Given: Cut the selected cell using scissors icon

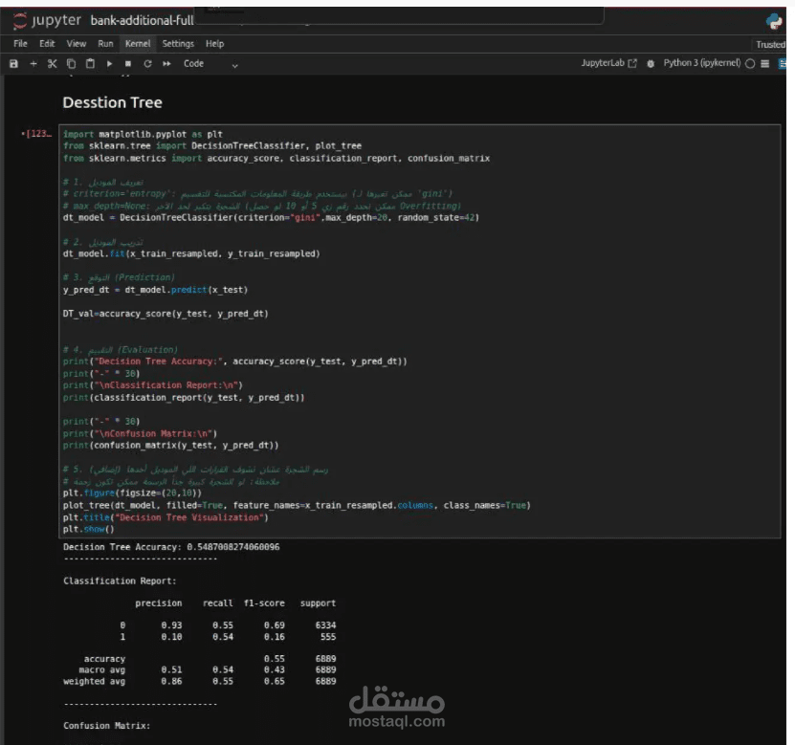Looking at the screenshot, I should point(53,64).
